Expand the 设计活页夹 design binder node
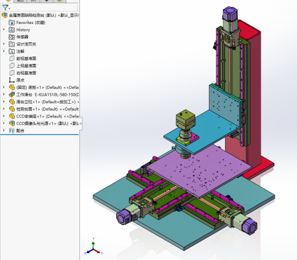Image resolution: width=297 pixels, height=260 pixels. (x=4, y=44)
